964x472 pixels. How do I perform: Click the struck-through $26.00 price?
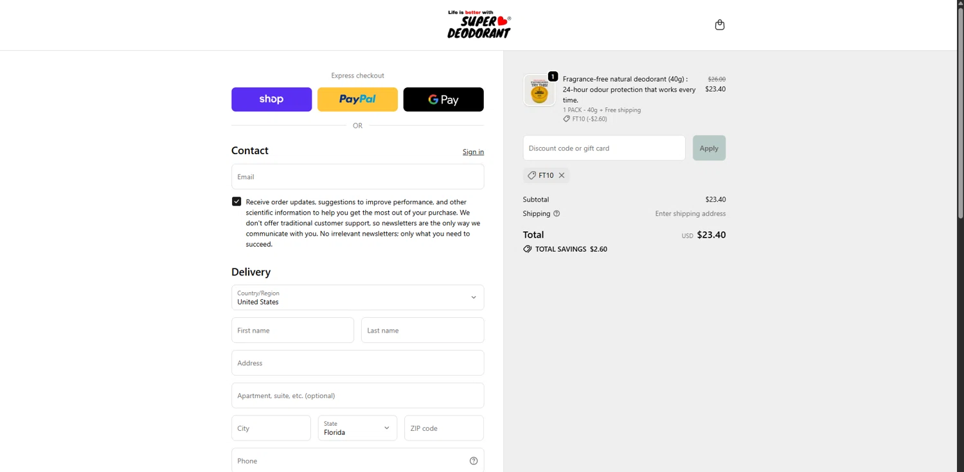(717, 79)
